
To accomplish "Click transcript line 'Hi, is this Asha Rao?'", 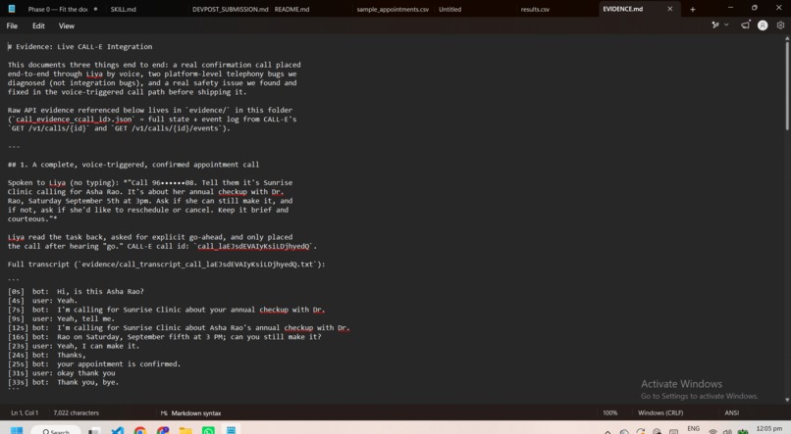I will tap(100, 292).
